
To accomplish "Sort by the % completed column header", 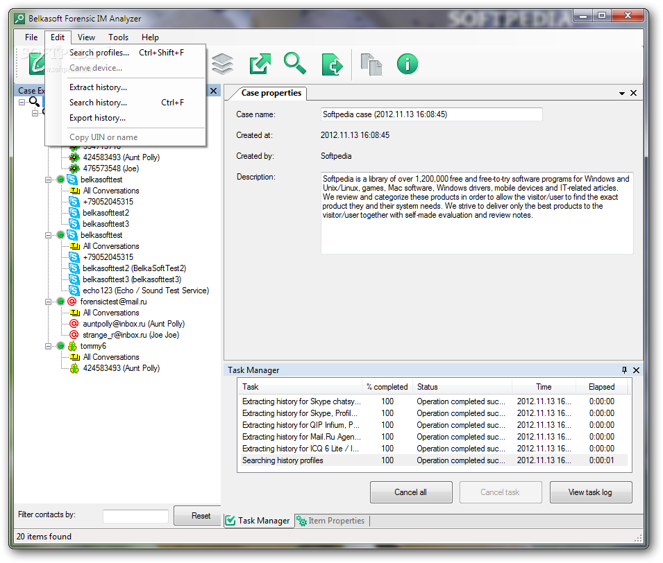I will point(387,387).
